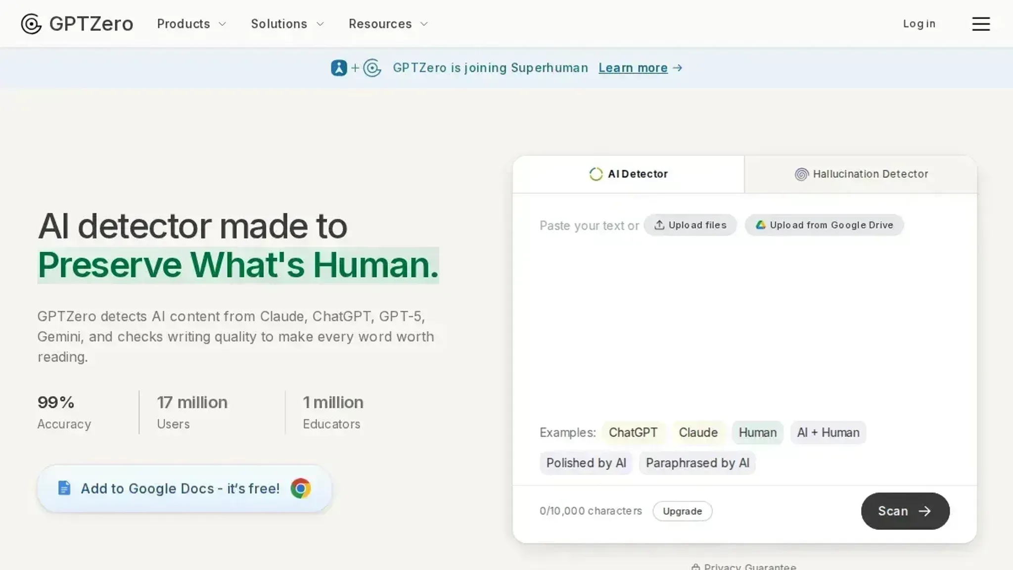This screenshot has height=570, width=1013.
Task: Click the Chrome browser icon
Action: tap(301, 488)
